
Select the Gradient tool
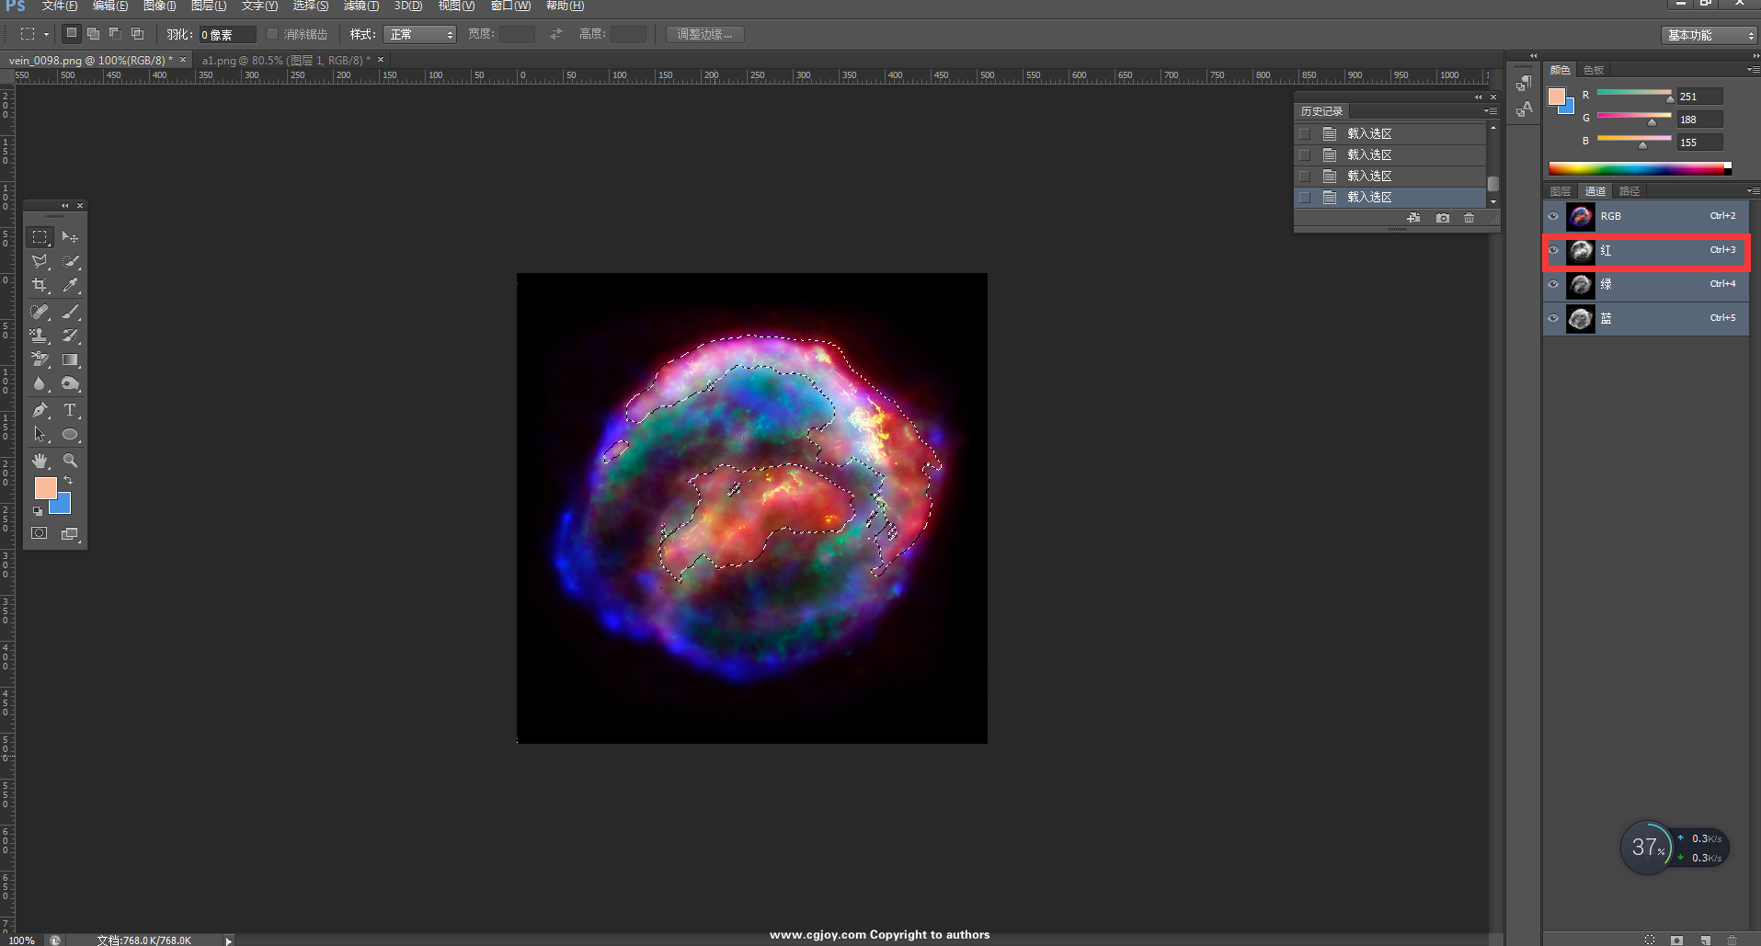click(x=70, y=359)
